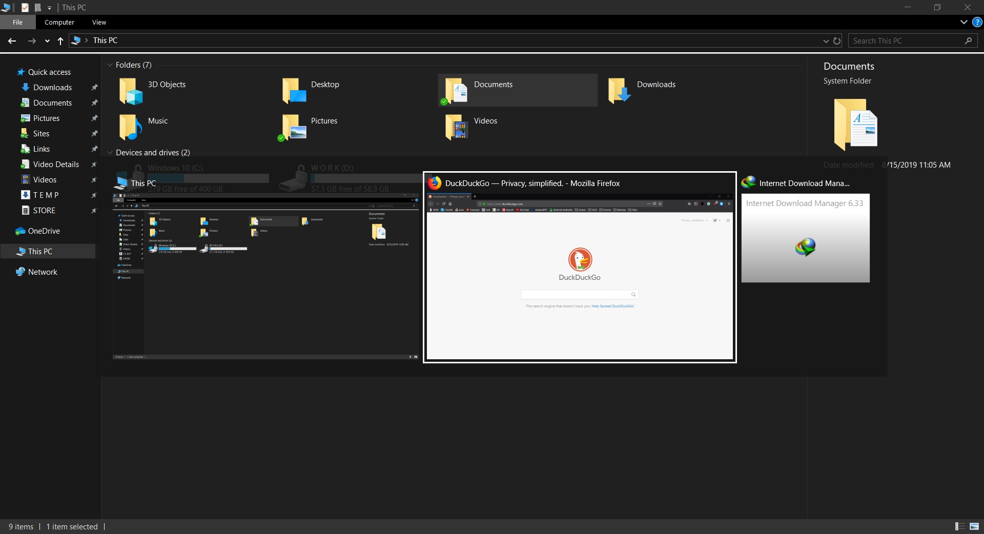The height and width of the screenshot is (534, 984).
Task: Click the search magnifier icon
Action: [968, 41]
